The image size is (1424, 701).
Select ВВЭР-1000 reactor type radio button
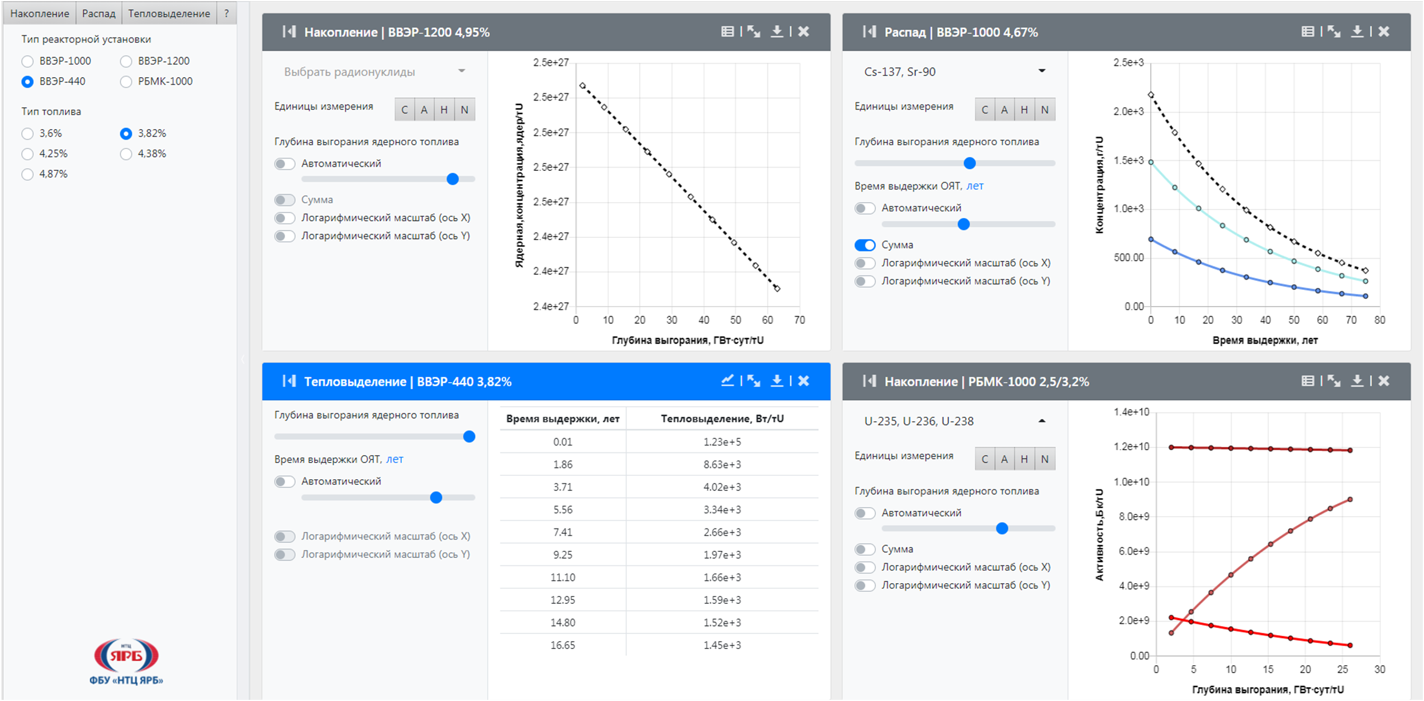click(x=27, y=61)
